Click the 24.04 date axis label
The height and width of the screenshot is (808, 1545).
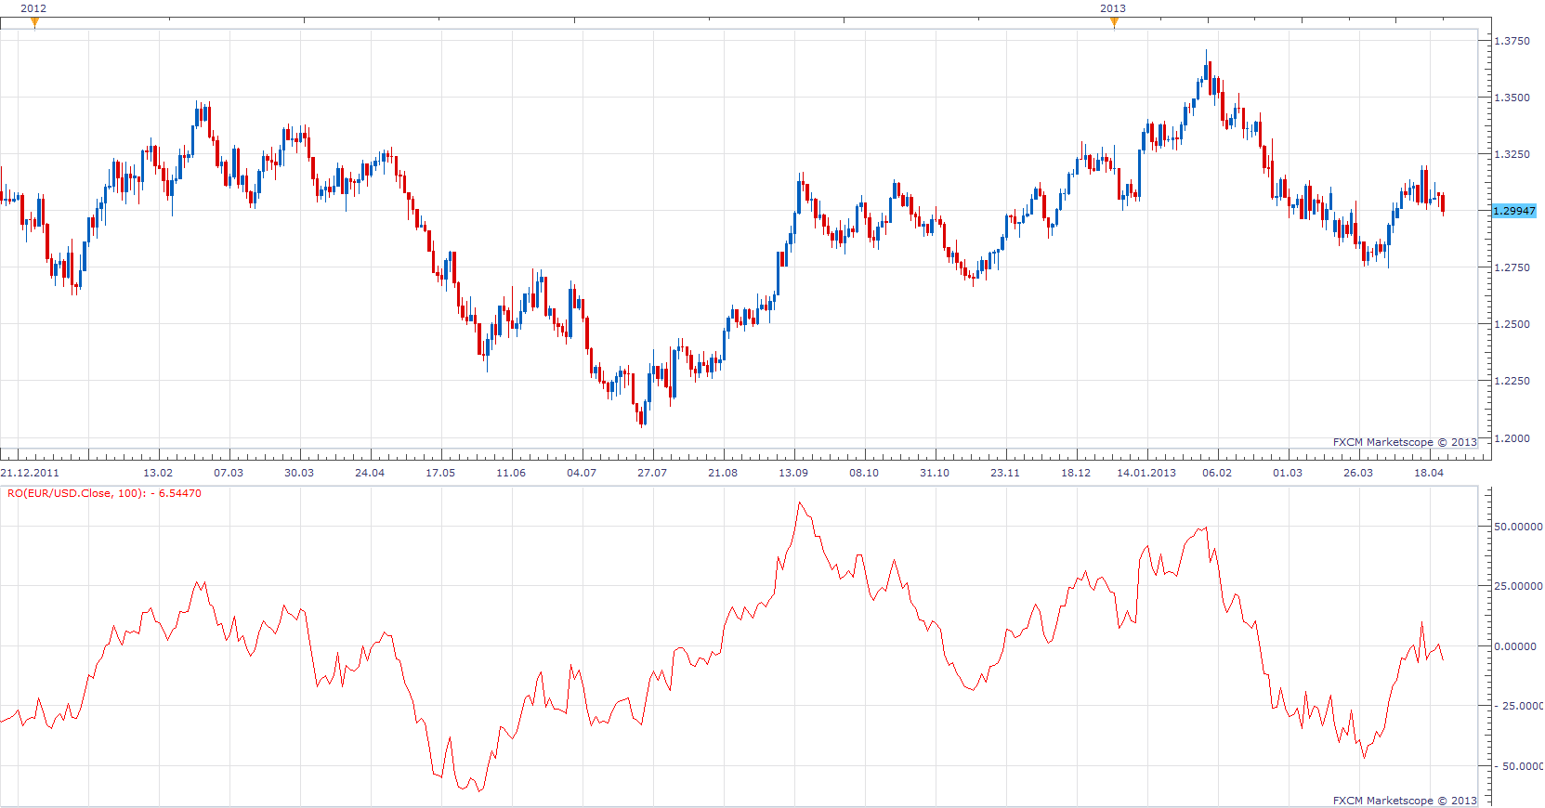click(x=370, y=473)
